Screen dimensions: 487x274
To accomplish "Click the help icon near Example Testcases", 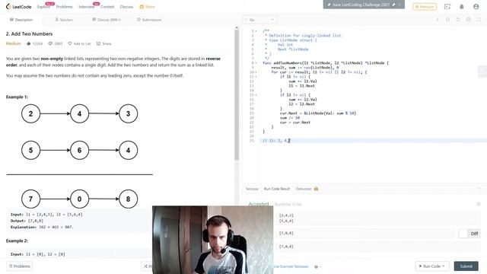I will click(317, 266).
